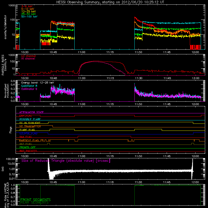
Task: Click the SC_TRANSMITTER flag label
Action: click(30, 126)
